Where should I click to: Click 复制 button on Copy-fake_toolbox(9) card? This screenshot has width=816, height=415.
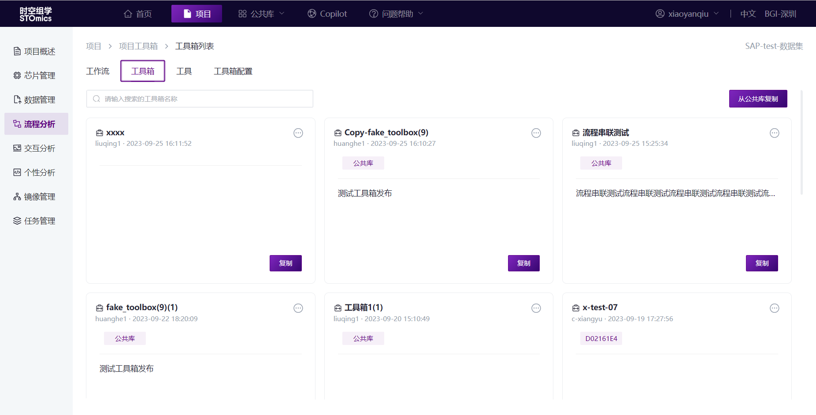coord(523,263)
